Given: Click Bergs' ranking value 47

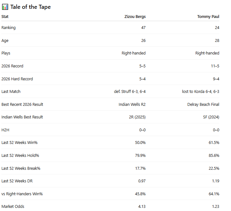Looking at the screenshot, I should [143, 27].
